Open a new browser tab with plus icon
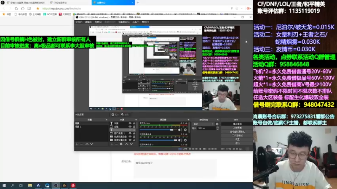Screen dimensions: 337x189 coord(138,3)
